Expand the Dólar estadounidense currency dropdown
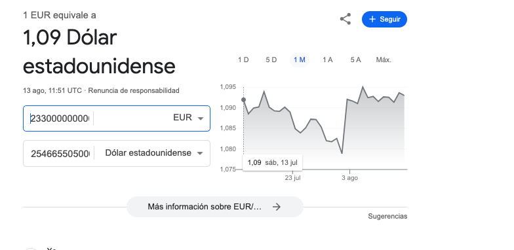The width and height of the screenshot is (514, 250). point(199,153)
